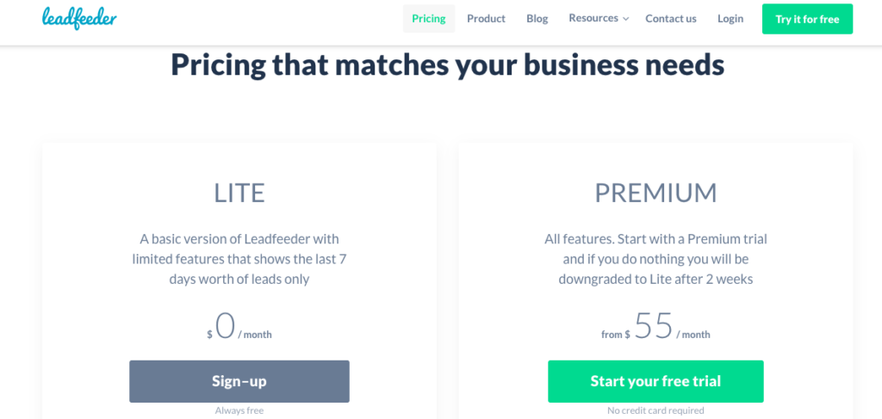Select the PREMIUM plan heading
The width and height of the screenshot is (882, 419).
[655, 194]
